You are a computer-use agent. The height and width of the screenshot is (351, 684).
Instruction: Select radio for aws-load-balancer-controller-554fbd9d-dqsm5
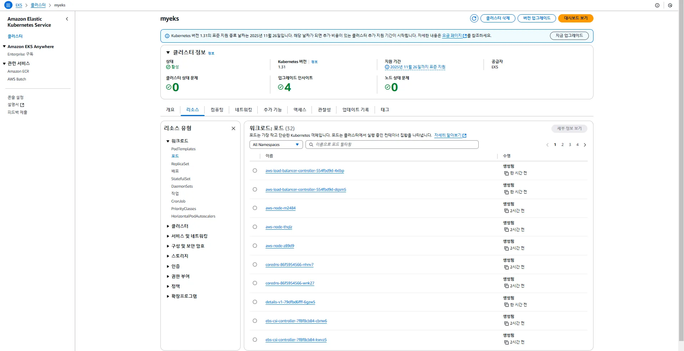click(x=255, y=189)
